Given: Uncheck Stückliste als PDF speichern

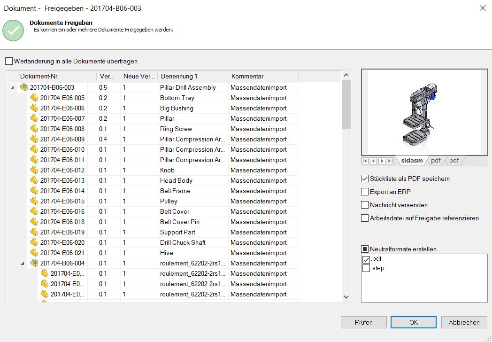Looking at the screenshot, I should click(365, 179).
